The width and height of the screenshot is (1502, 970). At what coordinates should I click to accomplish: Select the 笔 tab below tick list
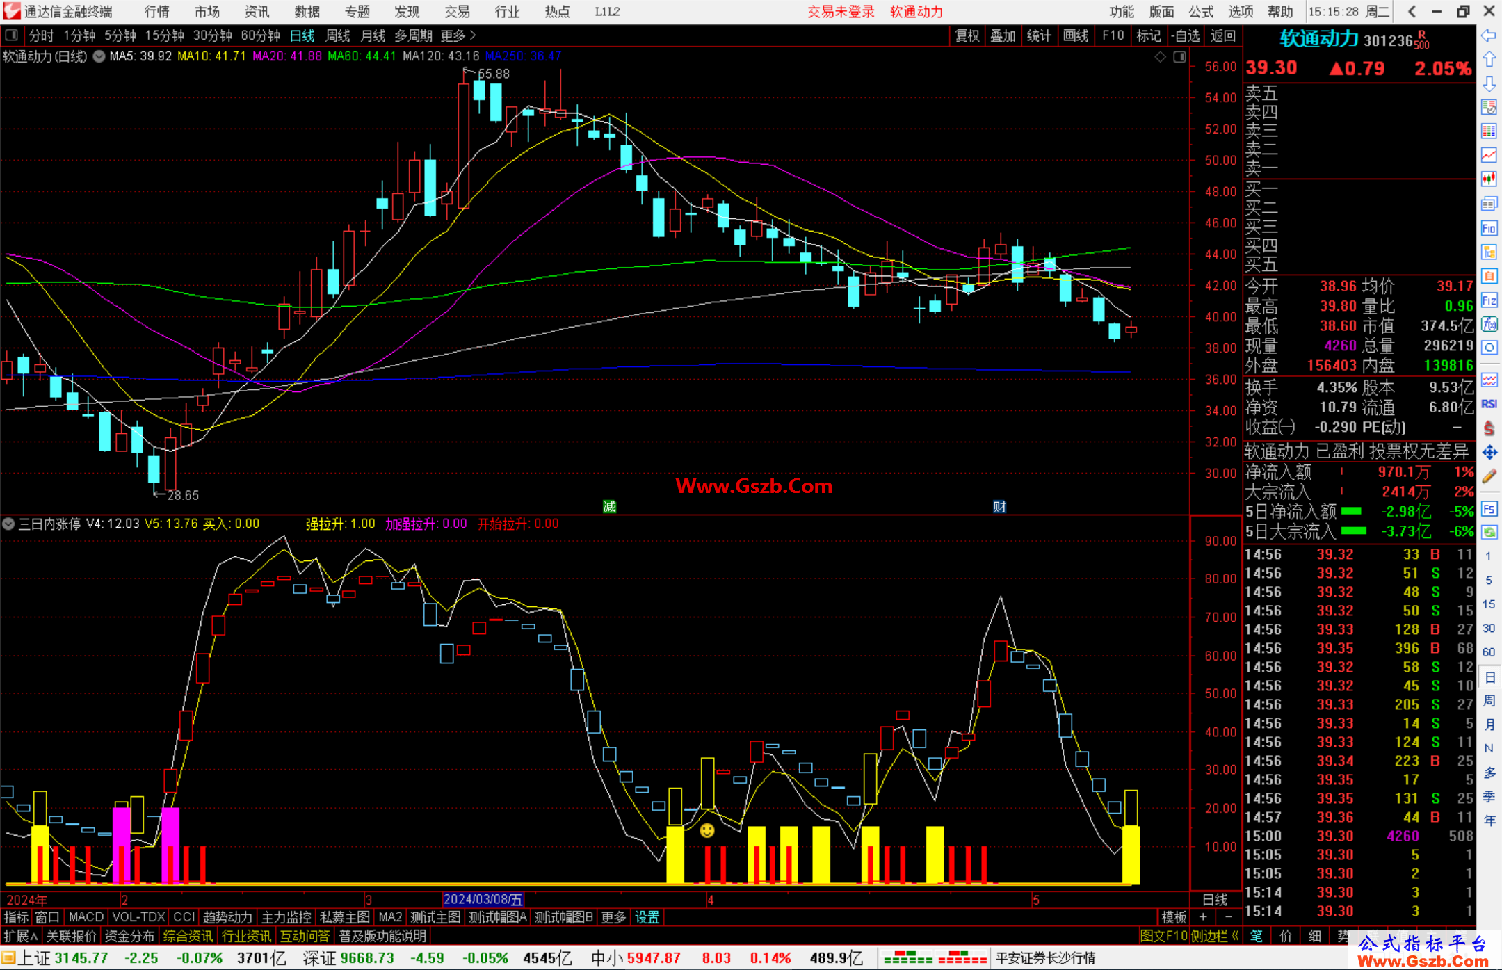1257,936
